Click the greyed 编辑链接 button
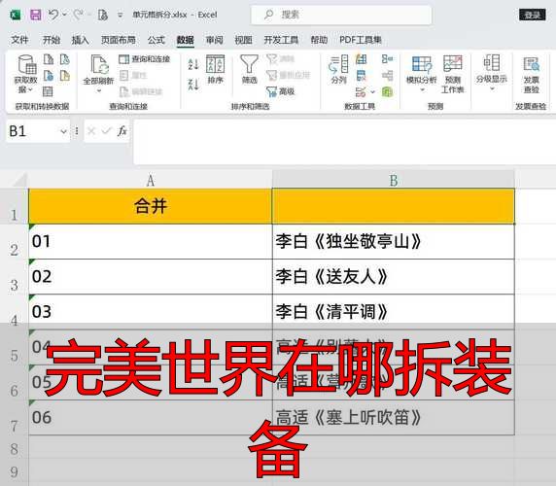Screen dimensions: 556x486 [x=141, y=91]
